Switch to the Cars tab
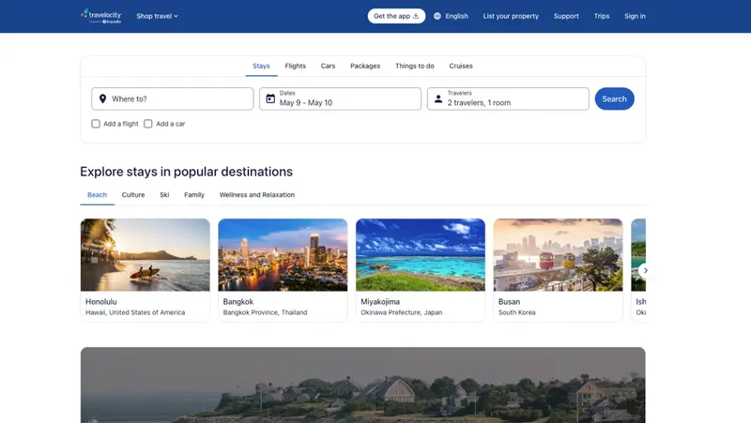Viewport: 751px width, 423px height. click(x=328, y=66)
